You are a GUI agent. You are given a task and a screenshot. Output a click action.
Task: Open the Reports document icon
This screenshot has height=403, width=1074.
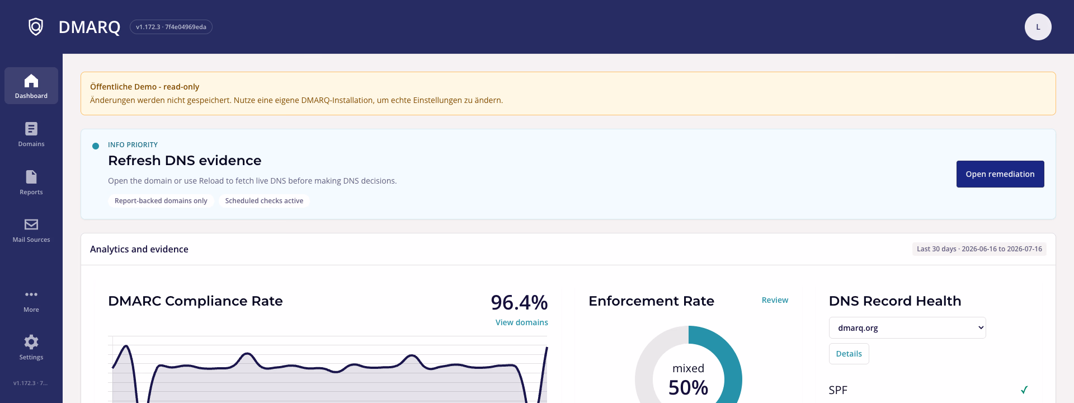pos(31,177)
